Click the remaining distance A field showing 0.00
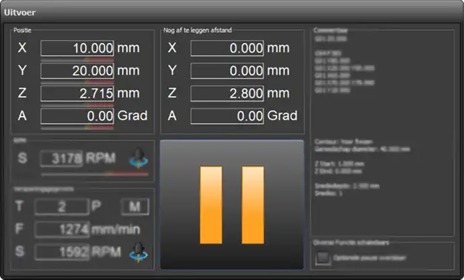This screenshot has width=464, height=280. [227, 116]
